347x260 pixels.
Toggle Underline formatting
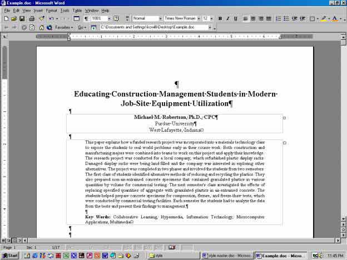click(x=235, y=18)
